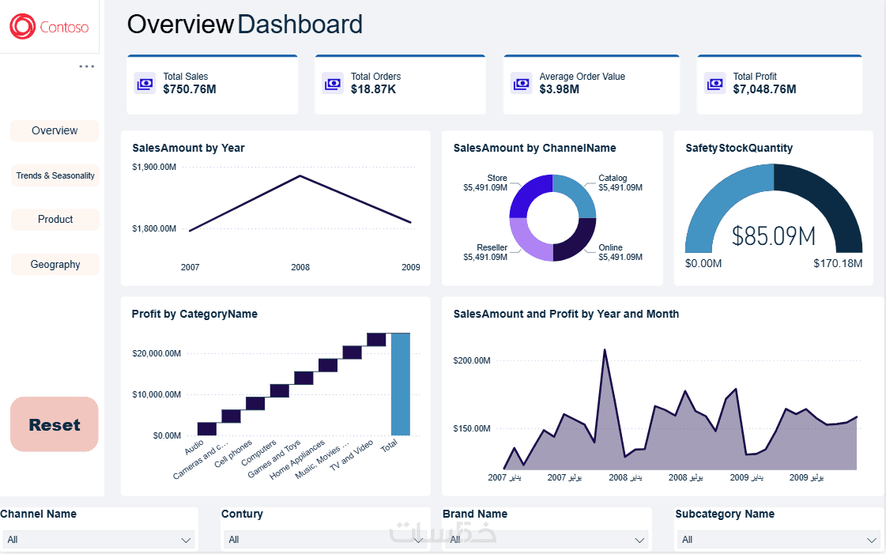Click the Total bar in waterfall chart
This screenshot has width=886, height=554.
(x=401, y=384)
